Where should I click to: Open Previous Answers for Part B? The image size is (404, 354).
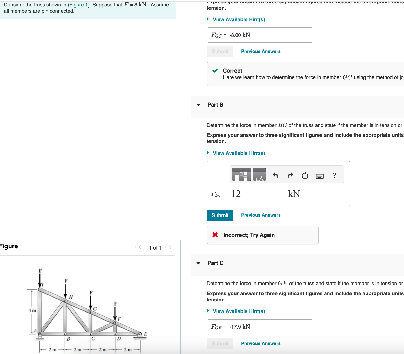260,215
